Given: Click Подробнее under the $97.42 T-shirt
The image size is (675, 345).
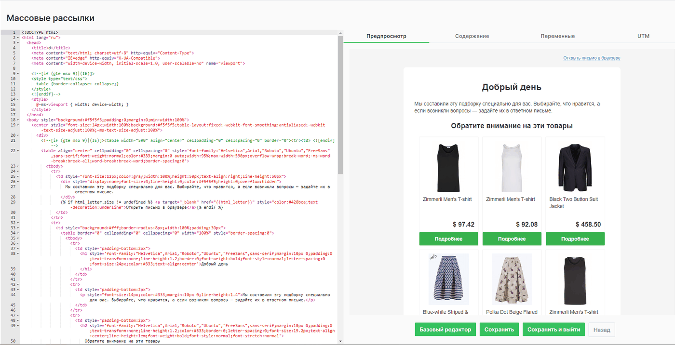Looking at the screenshot, I should click(x=448, y=239).
